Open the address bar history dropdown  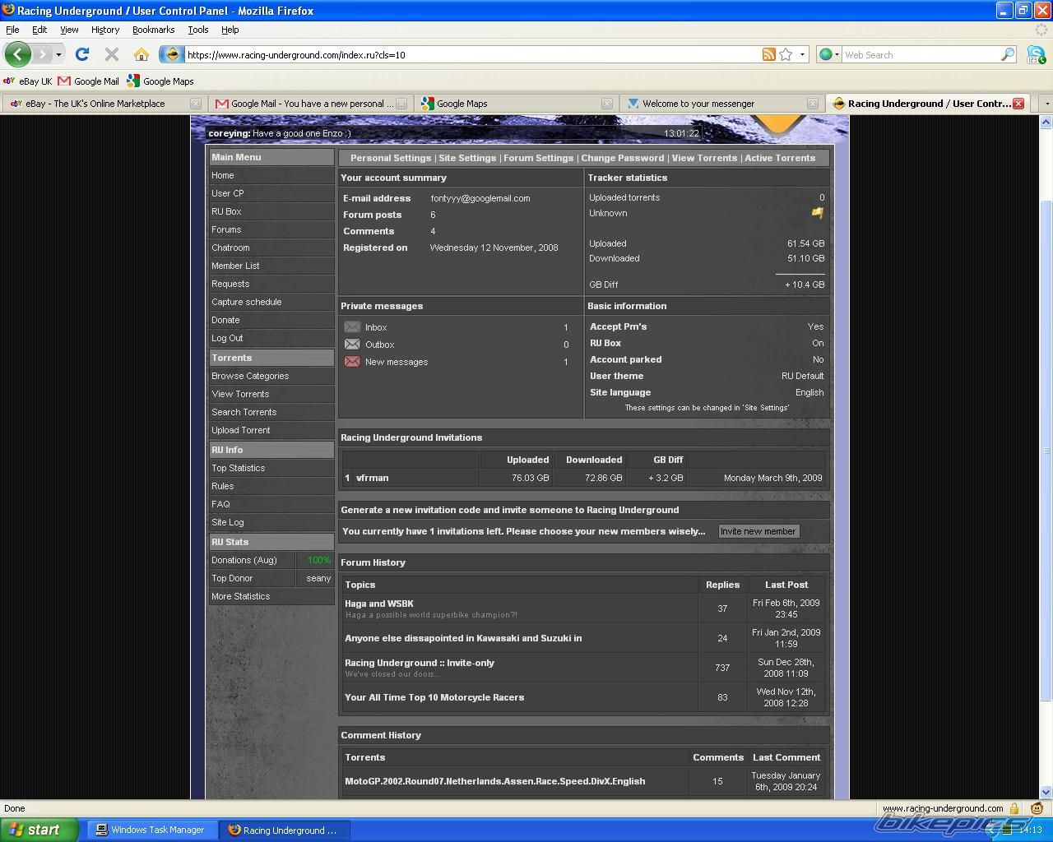pos(802,55)
